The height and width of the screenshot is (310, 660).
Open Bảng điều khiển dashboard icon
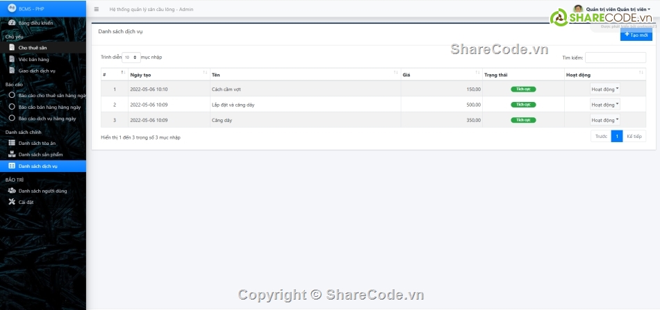pyautogui.click(x=12, y=23)
